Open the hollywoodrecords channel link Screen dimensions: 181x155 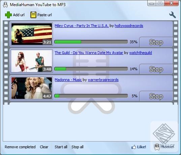(129, 26)
